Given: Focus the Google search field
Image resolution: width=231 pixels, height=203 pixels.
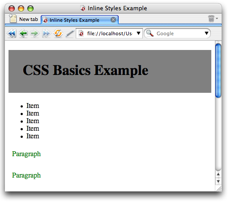Looking at the screenshot, I should pos(177,33).
